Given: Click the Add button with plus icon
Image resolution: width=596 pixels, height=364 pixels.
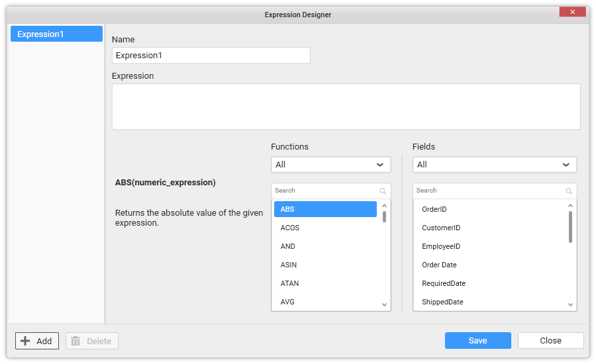Looking at the screenshot, I should 37,341.
